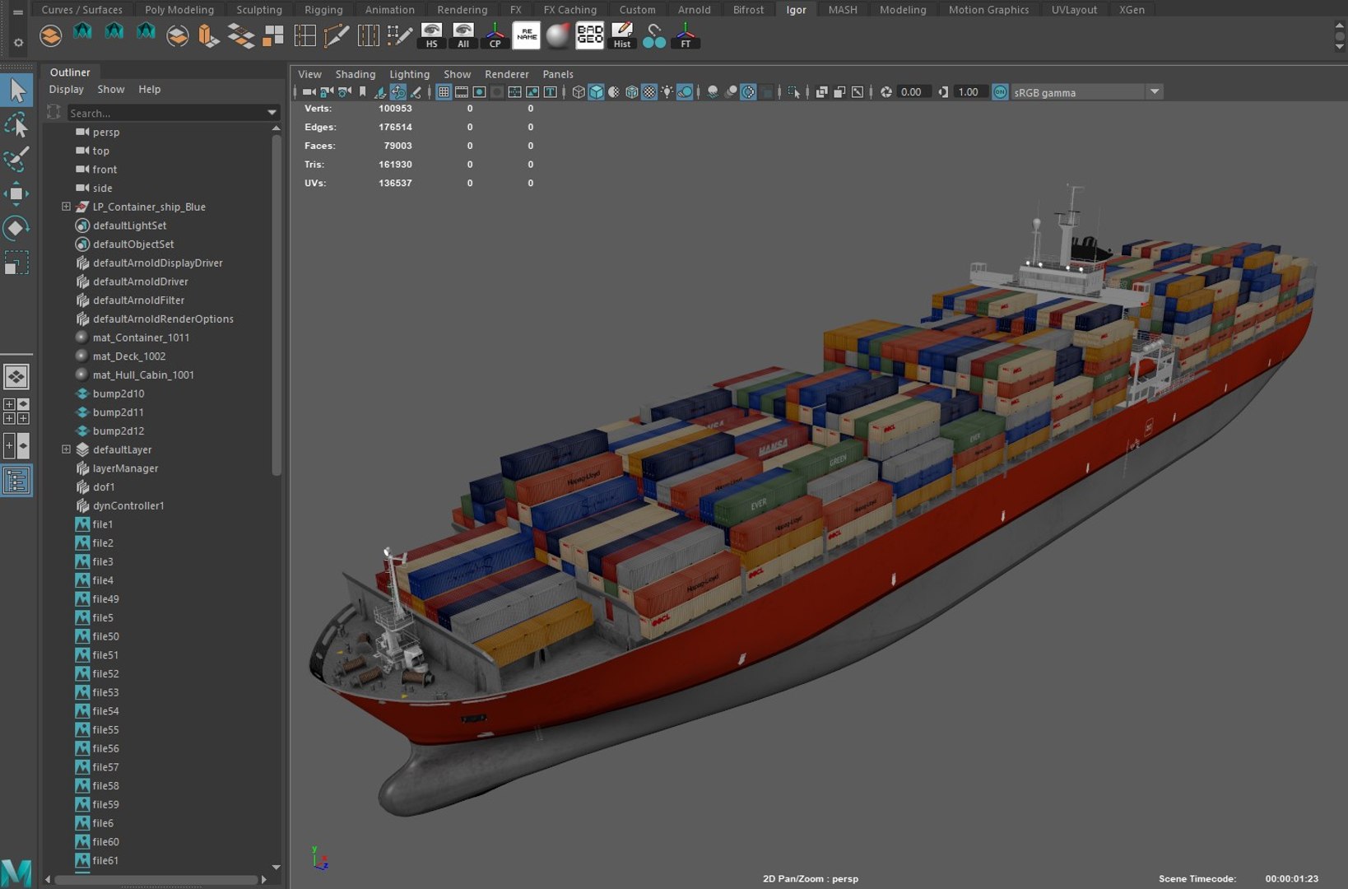Open the shelf tab menu icon
Viewport: 1348px width, 889px height.
(17, 12)
